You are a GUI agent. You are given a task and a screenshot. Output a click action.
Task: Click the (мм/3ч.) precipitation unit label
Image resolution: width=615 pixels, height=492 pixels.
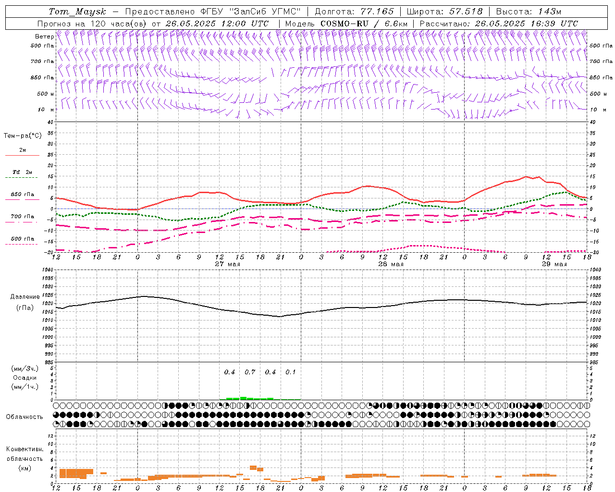click(25, 369)
